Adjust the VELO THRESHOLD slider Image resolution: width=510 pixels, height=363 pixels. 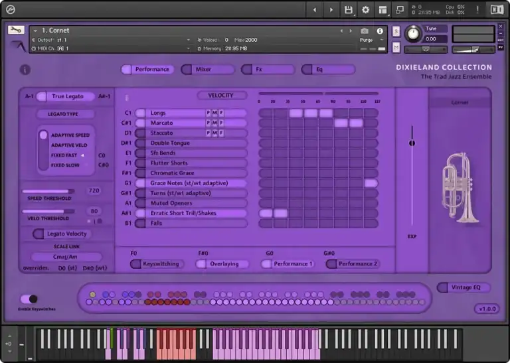48,212
